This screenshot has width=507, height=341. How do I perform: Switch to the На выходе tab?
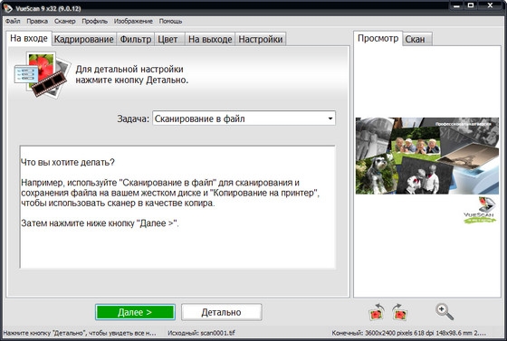point(210,39)
